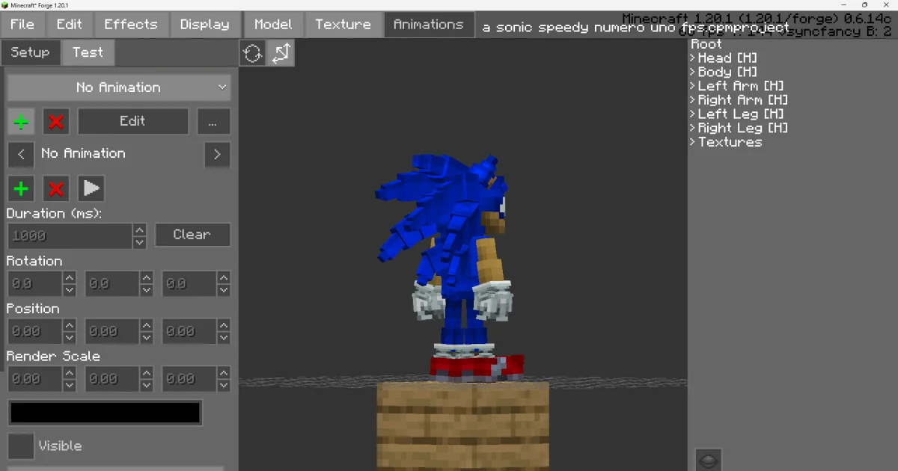Toggle the Visible checkbox
The width and height of the screenshot is (898, 471).
coord(21,446)
